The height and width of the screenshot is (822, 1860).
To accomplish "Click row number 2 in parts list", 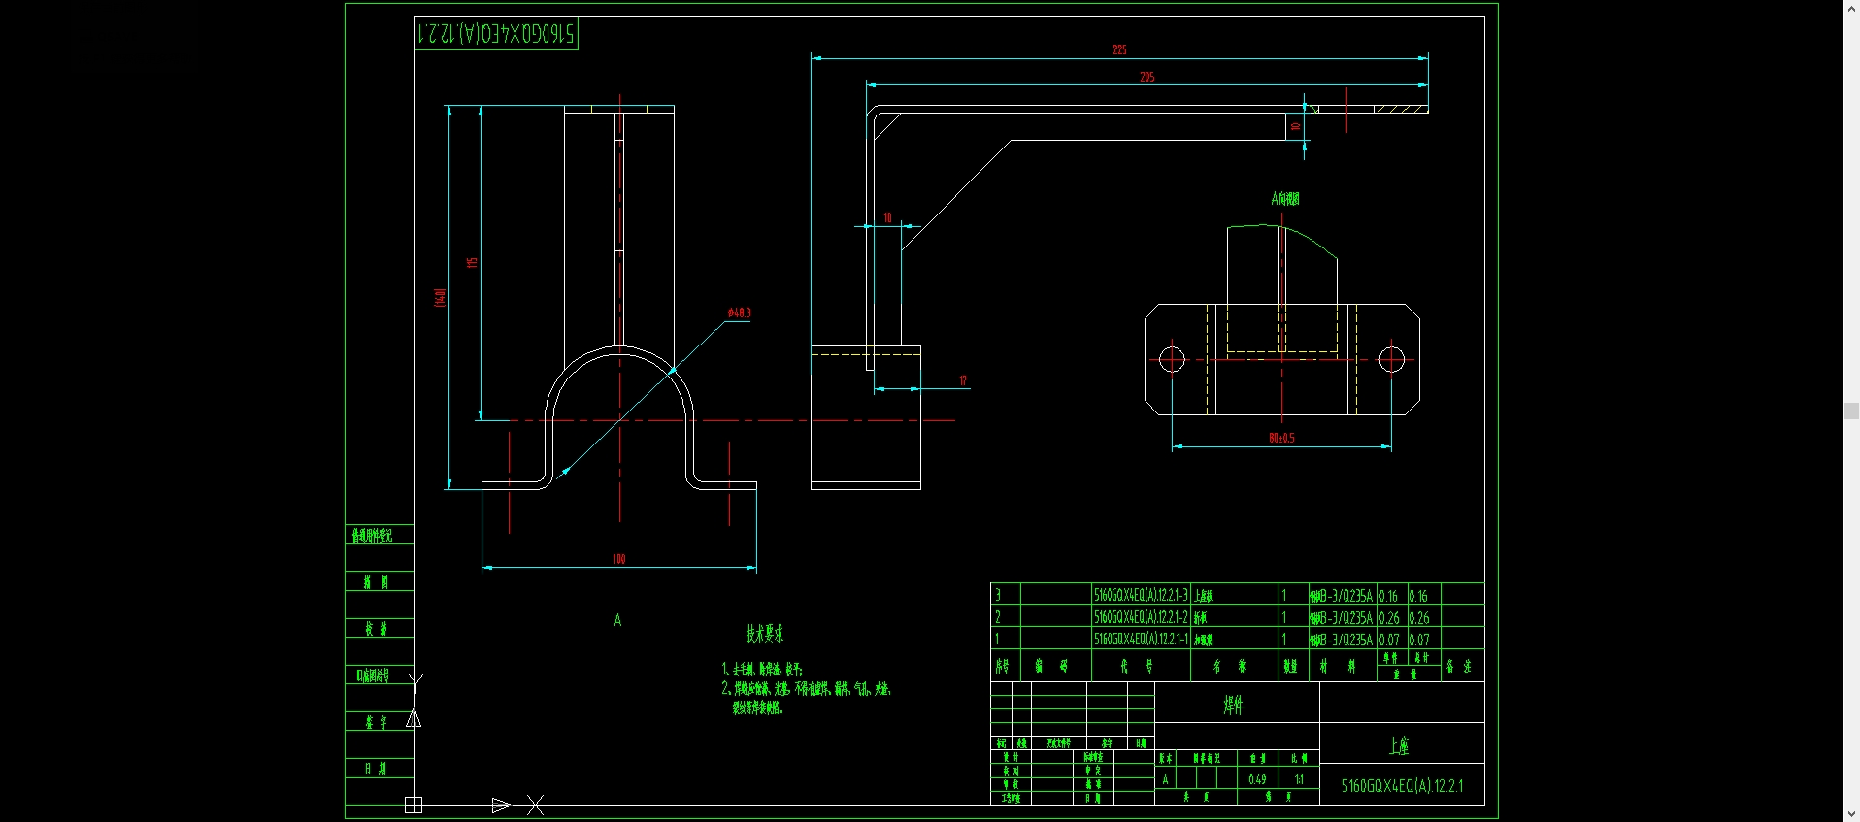I will click(x=998, y=617).
